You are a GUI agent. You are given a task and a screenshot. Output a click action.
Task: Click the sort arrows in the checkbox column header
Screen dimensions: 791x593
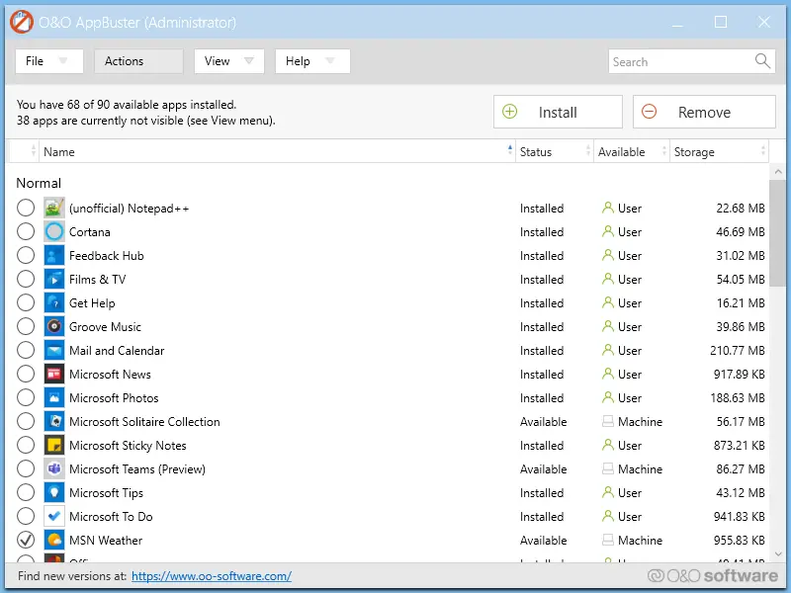(34, 151)
